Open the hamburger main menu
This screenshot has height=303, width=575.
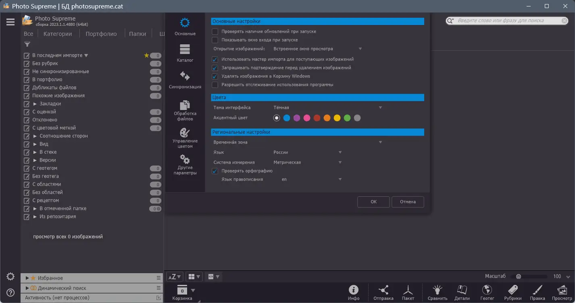point(10,22)
